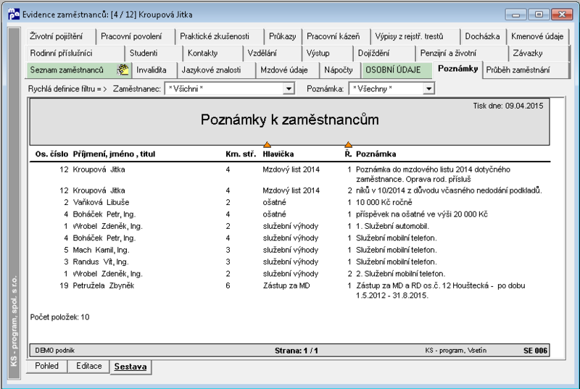Screen dimensions: 580x389
Task: Open the Zaměstnanec dropdown arrow
Action: [289, 88]
